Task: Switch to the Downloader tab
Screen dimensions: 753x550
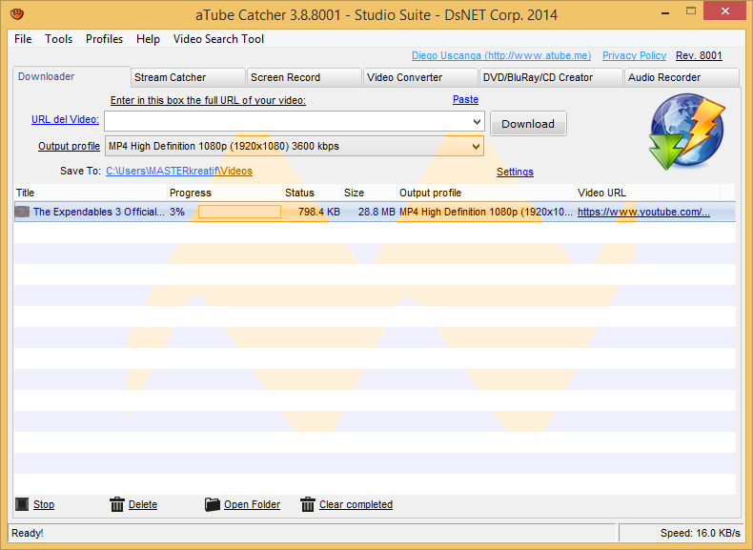Action: point(71,76)
